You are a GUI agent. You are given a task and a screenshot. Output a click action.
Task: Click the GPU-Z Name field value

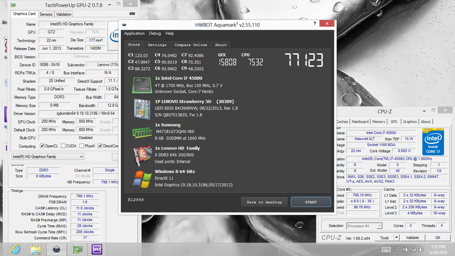(72, 24)
